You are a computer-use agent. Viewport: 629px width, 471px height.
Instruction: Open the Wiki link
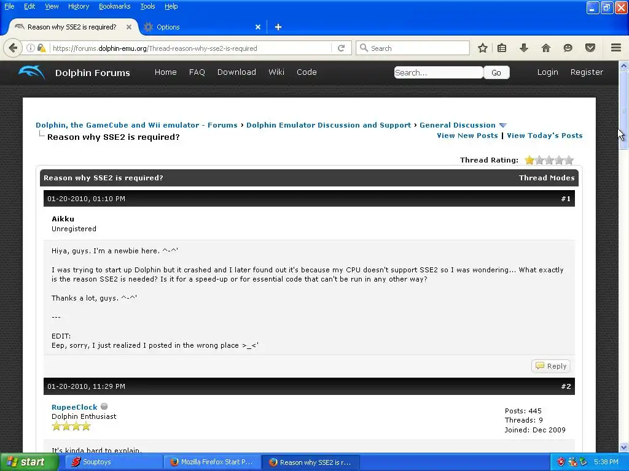(x=276, y=72)
